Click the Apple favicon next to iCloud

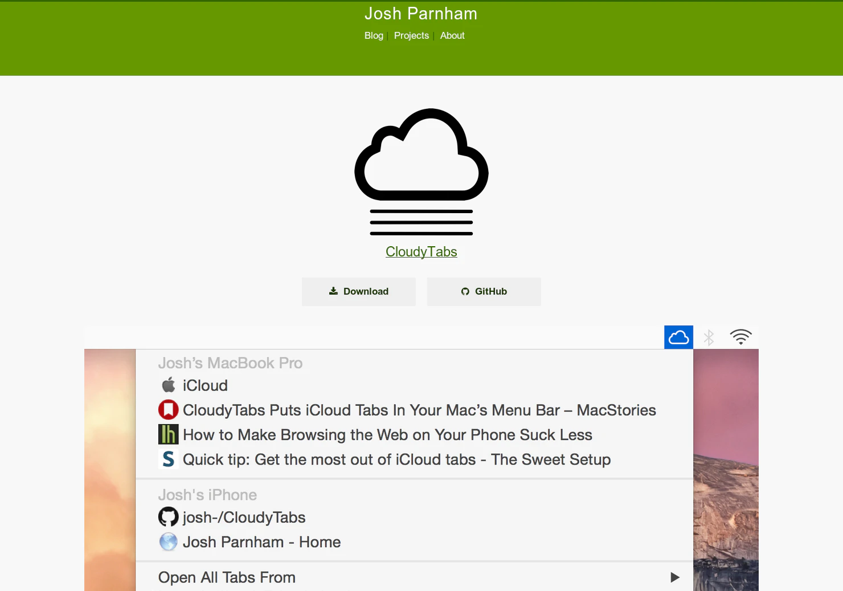169,385
